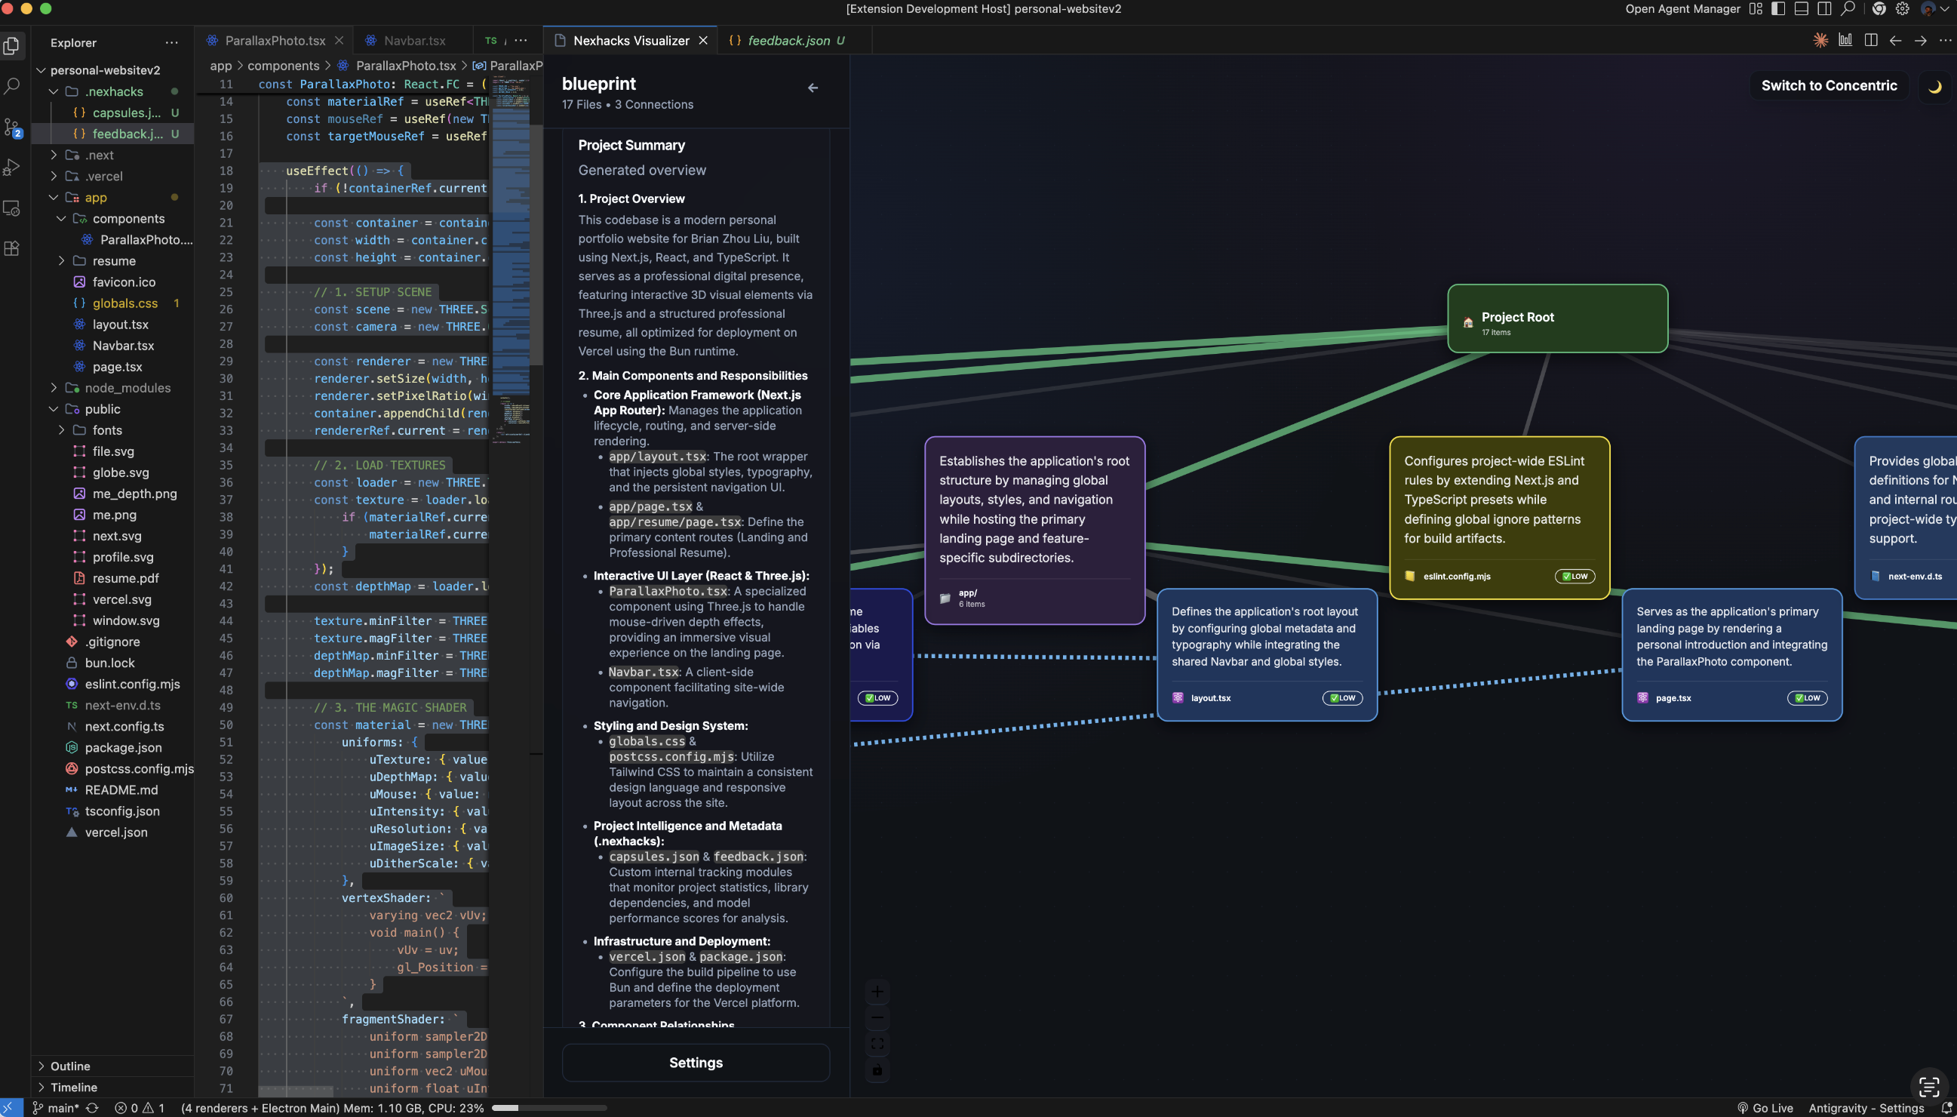1957x1117 pixels.
Task: Open the Source Control view in activity bar
Action: pyautogui.click(x=12, y=127)
